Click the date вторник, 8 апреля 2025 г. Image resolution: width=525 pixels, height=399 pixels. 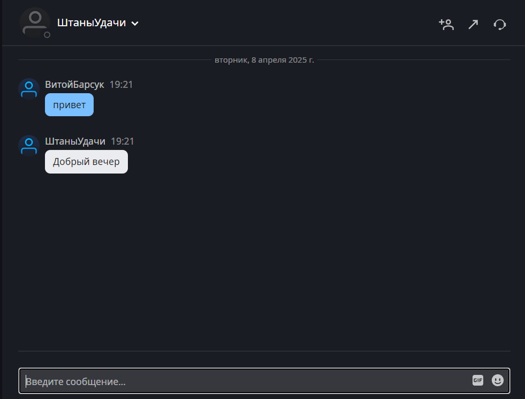coord(264,60)
